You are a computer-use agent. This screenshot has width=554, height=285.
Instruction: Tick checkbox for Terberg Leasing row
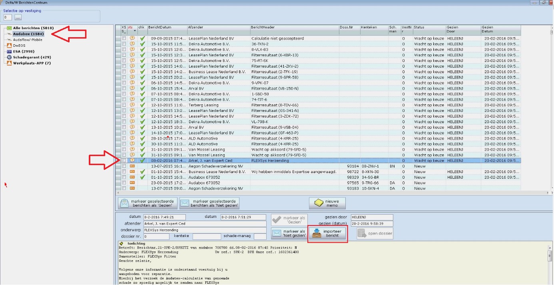tap(124, 105)
